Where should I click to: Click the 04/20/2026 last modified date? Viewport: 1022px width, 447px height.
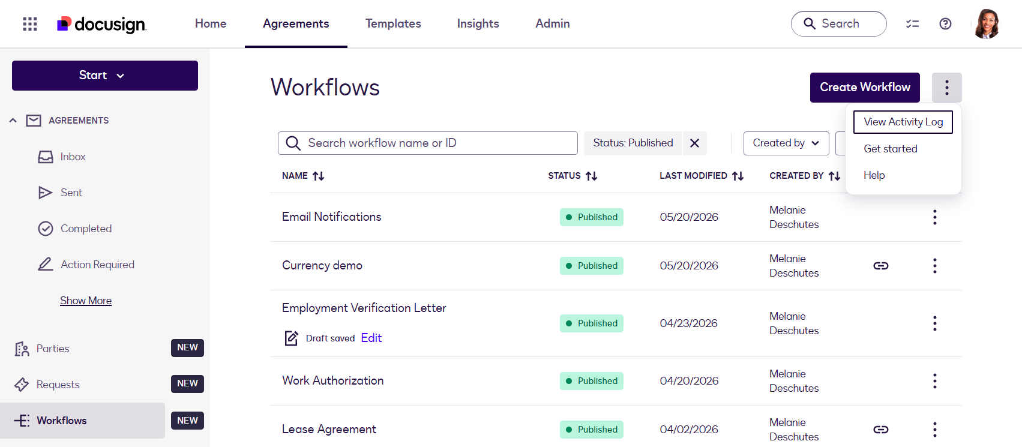[689, 381]
